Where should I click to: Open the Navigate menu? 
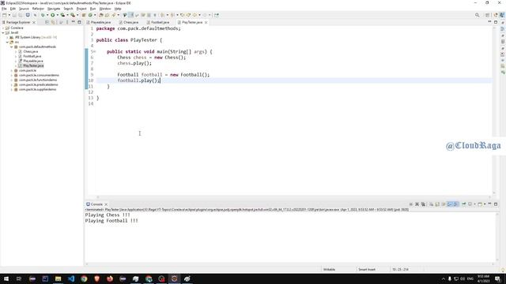point(54,9)
